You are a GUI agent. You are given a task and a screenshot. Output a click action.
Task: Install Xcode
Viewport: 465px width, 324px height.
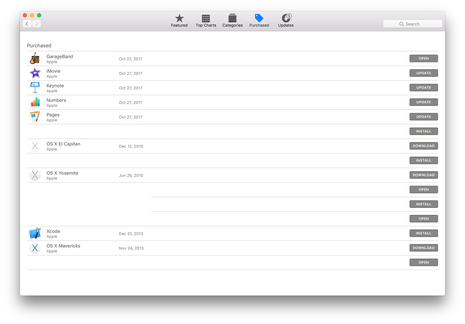(x=423, y=233)
